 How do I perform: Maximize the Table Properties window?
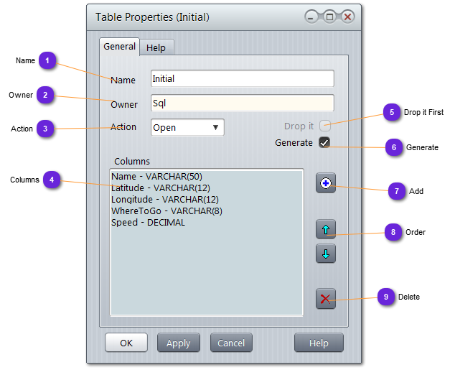click(329, 17)
